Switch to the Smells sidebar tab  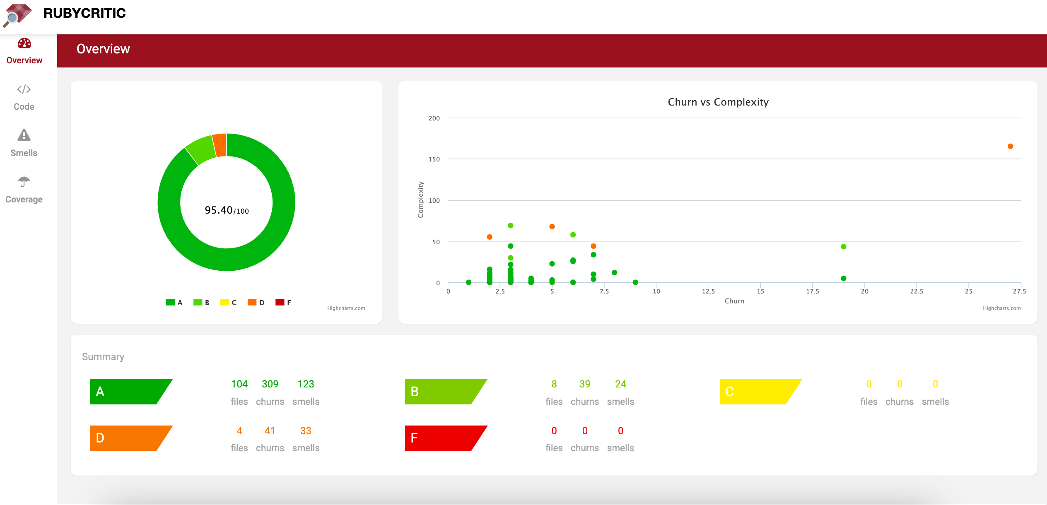click(24, 153)
